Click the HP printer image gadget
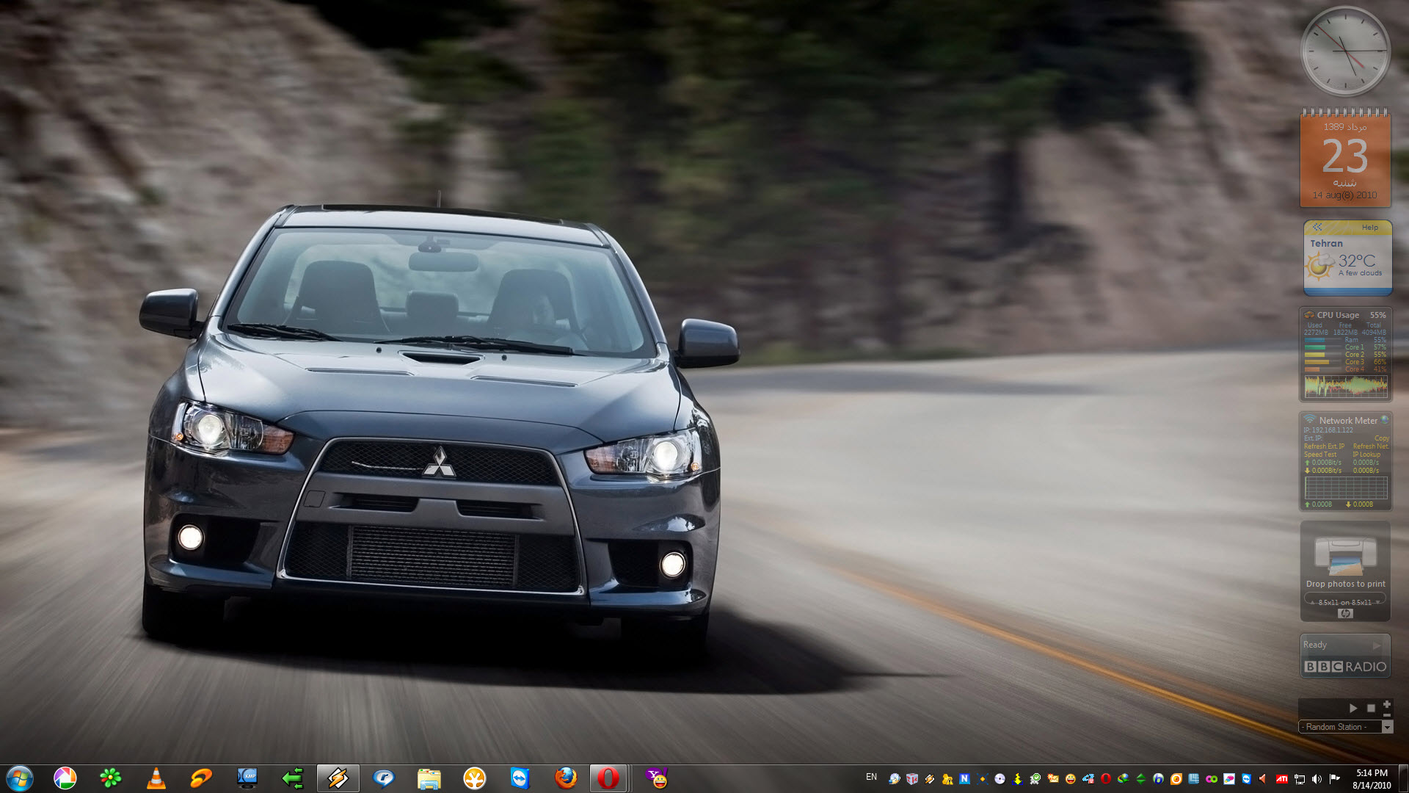Screen dimensions: 1409x793 point(1345,555)
